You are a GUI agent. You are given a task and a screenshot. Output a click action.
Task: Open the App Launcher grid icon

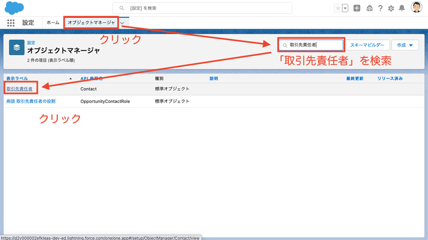[11, 23]
